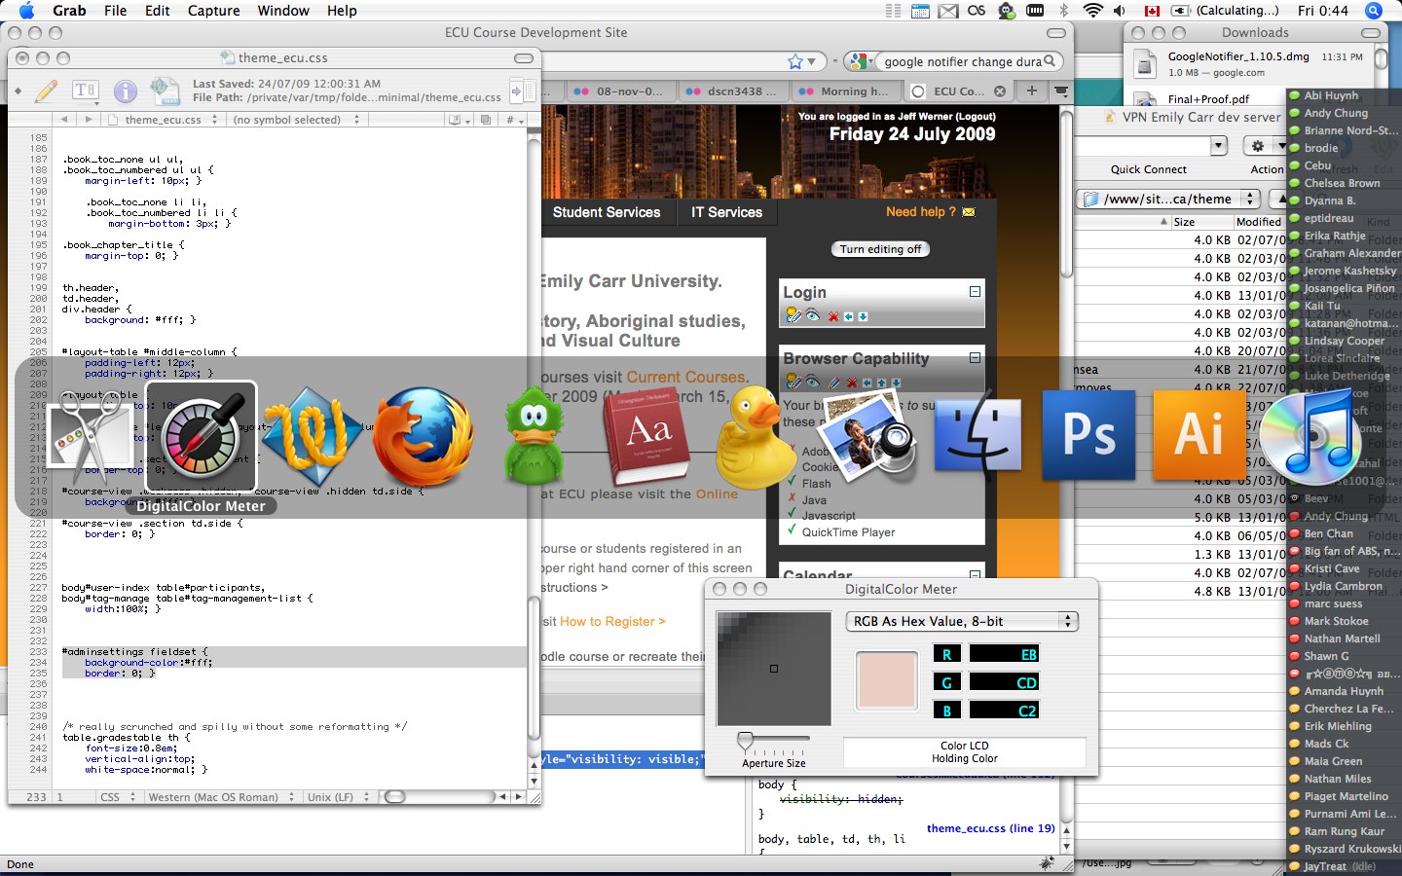Open the drawer toggle icon in TextWrangler
This screenshot has width=1402, height=876.
click(x=523, y=91)
